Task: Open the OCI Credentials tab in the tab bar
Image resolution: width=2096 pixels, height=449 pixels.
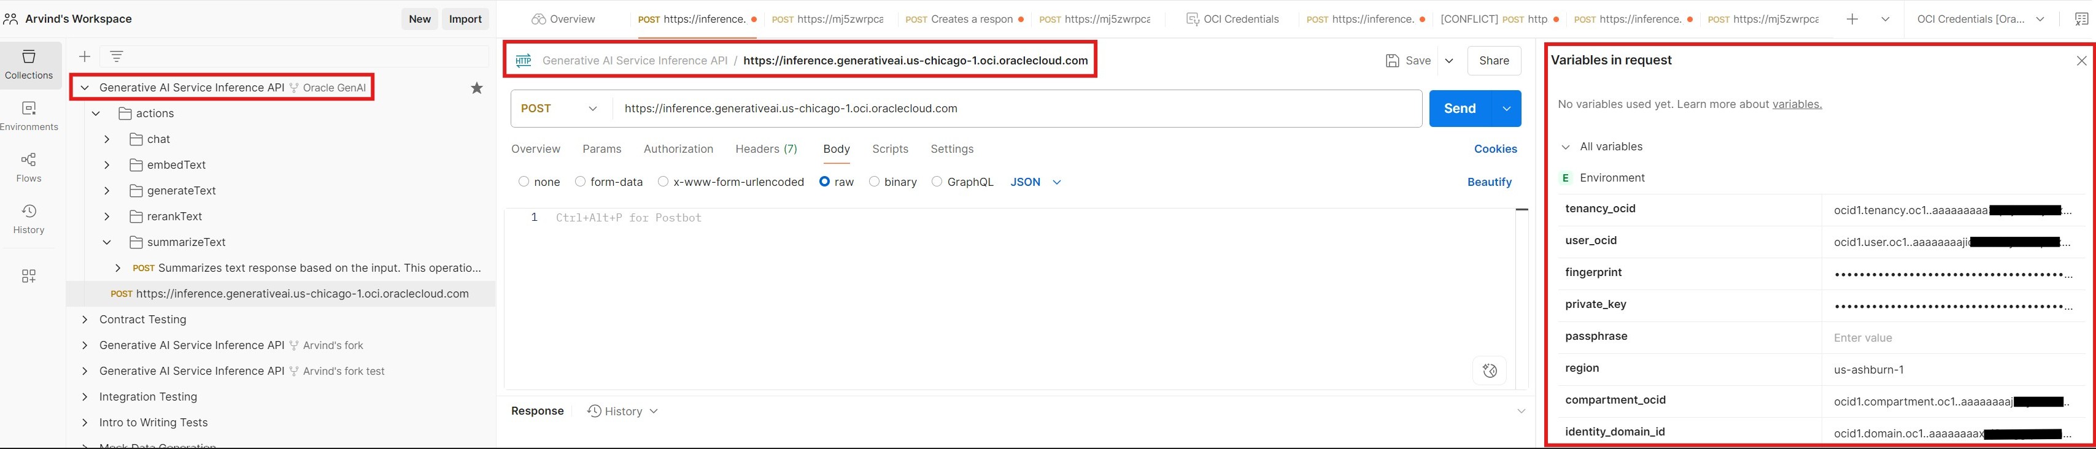Action: (x=1232, y=18)
